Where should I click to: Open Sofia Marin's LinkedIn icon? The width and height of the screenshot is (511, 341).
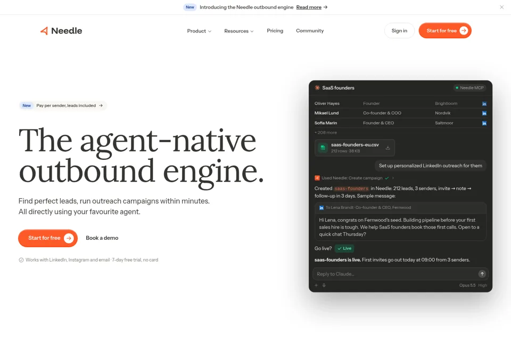[484, 123]
